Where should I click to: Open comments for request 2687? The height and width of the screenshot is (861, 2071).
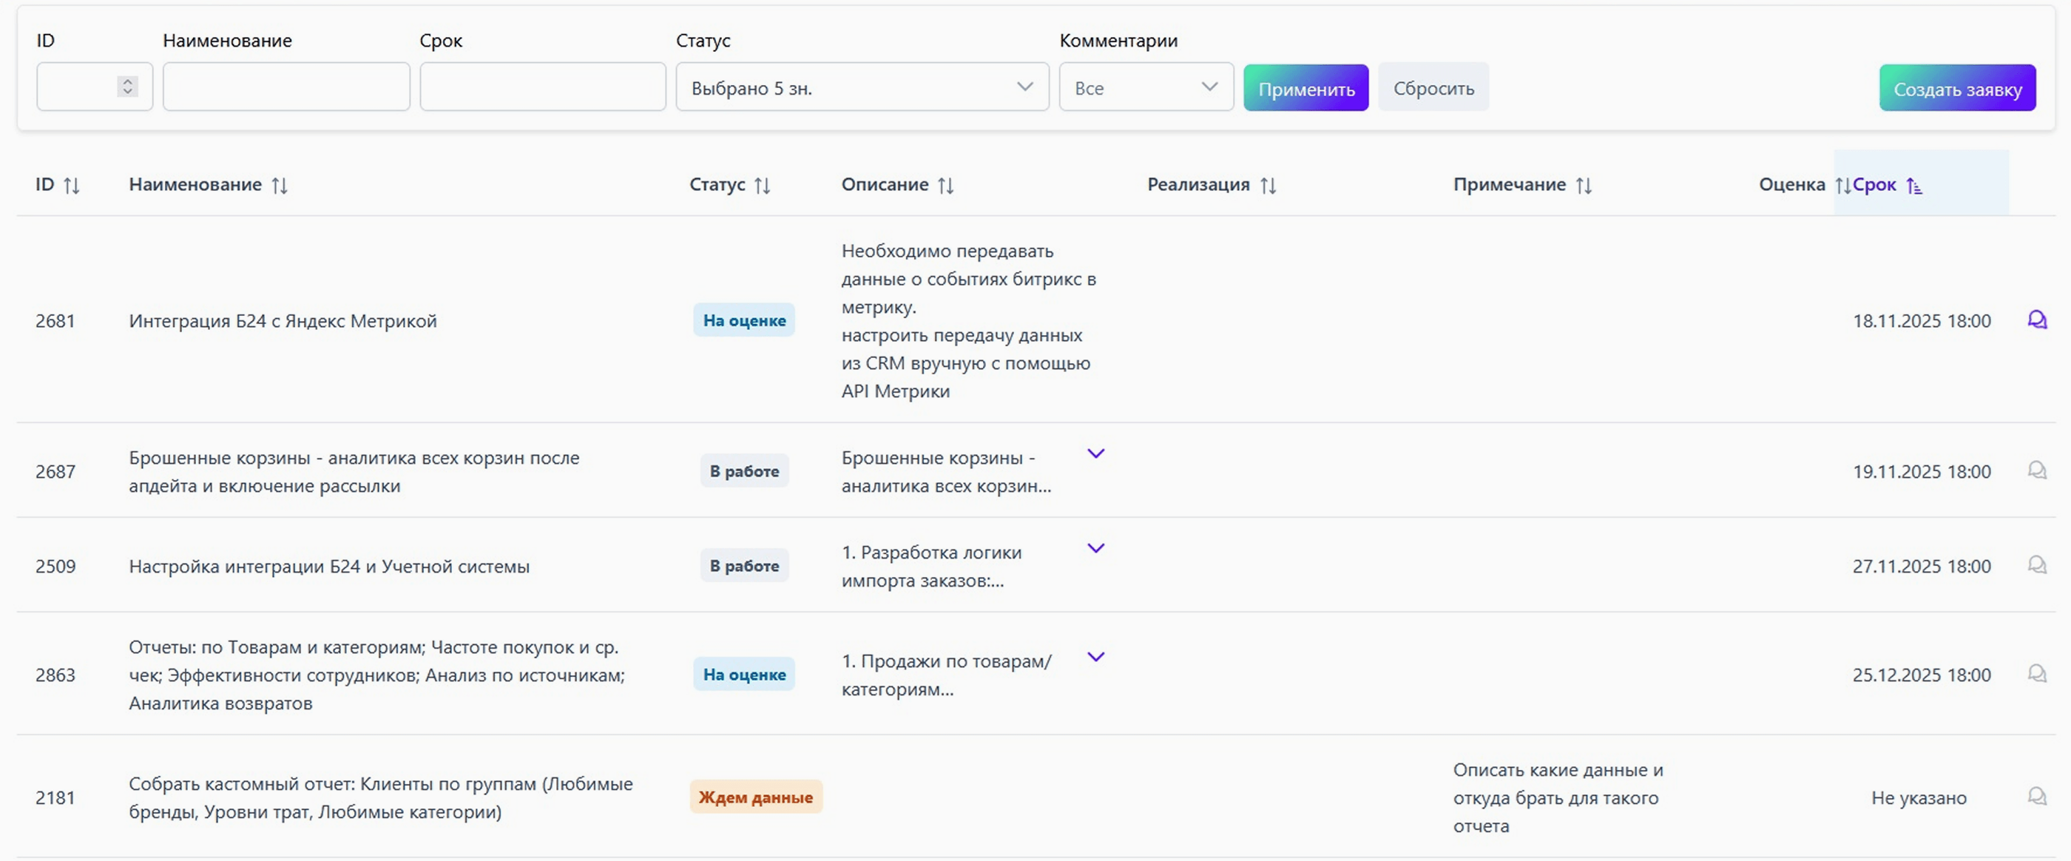coord(2036,470)
